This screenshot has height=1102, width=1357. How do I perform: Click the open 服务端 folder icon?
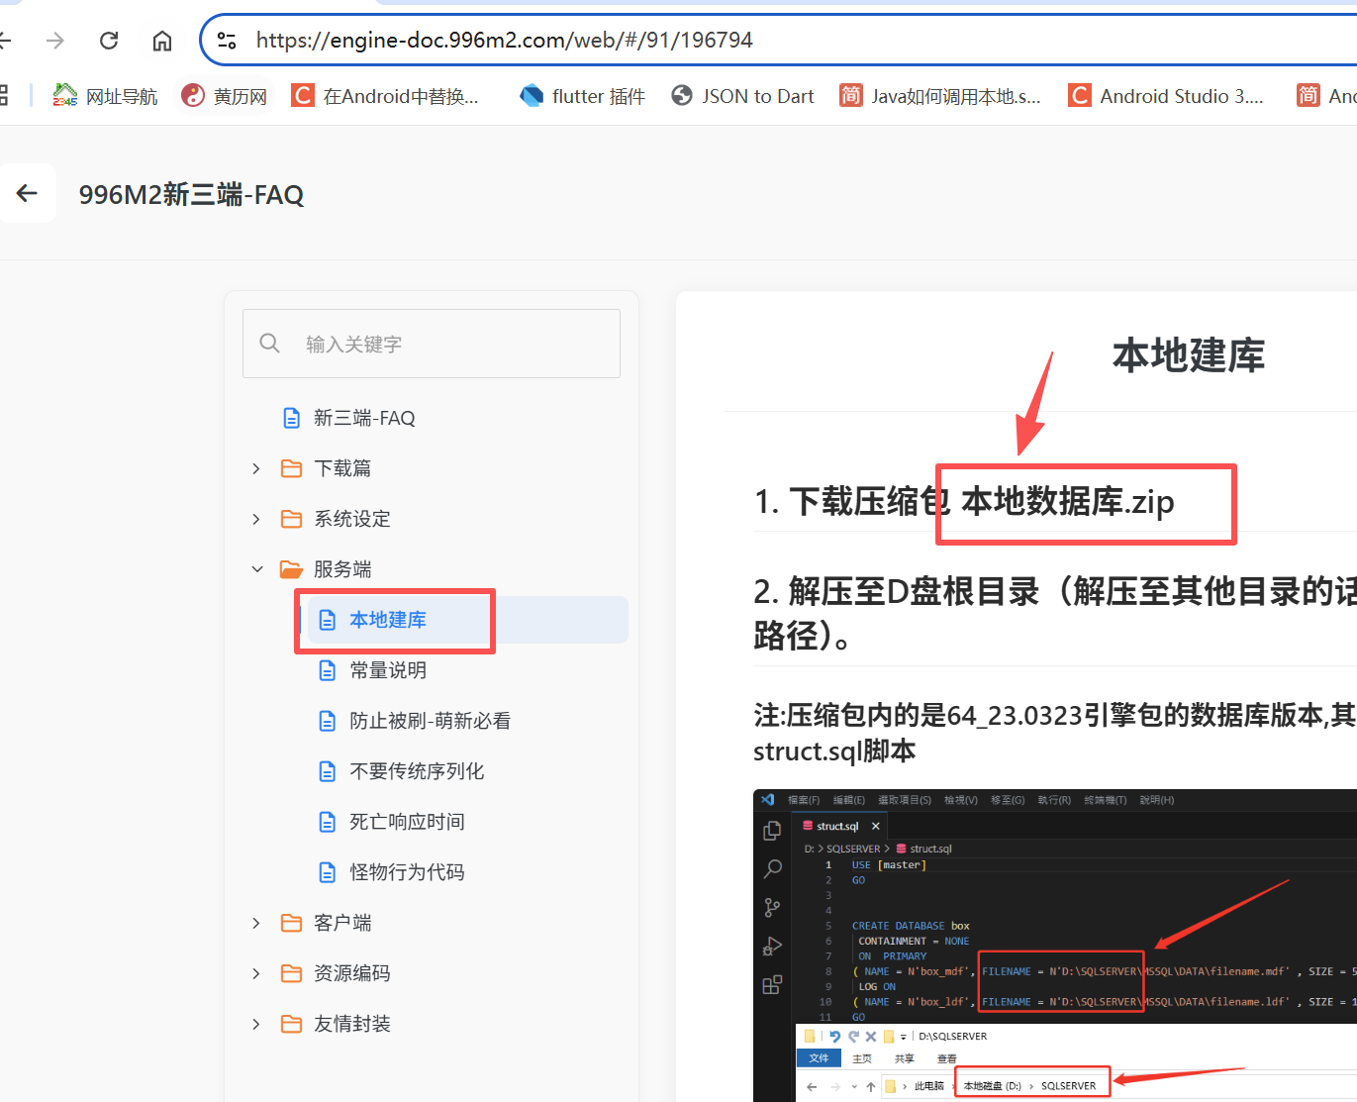pos(291,569)
